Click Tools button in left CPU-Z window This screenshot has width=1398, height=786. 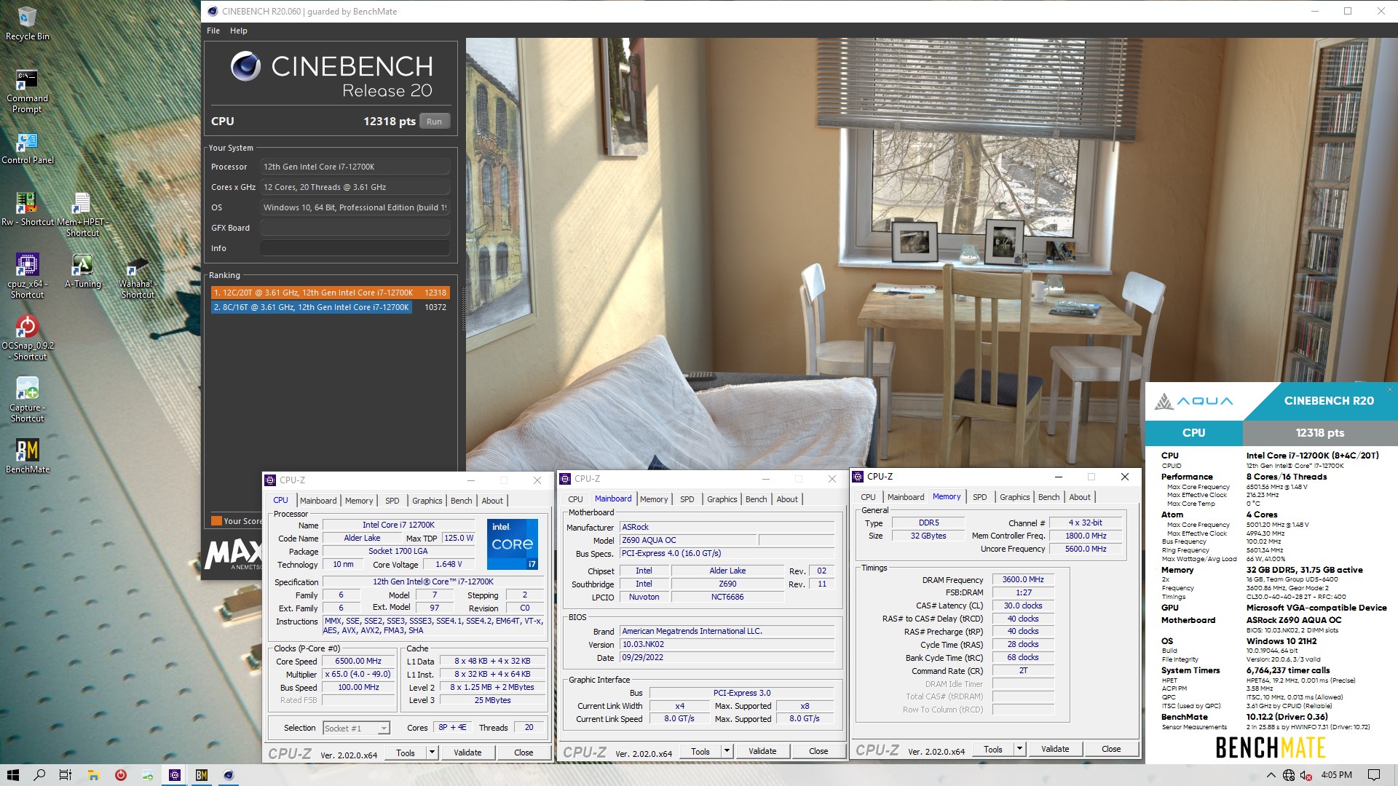point(406,753)
